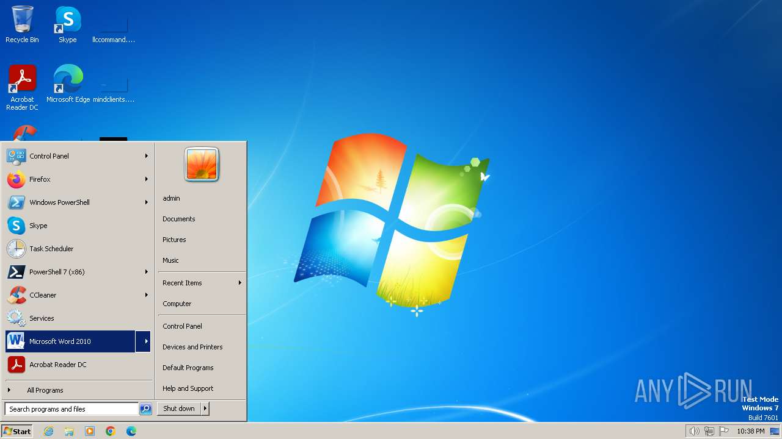
Task: Expand Windows PowerShell jump list arrow
Action: [147, 202]
